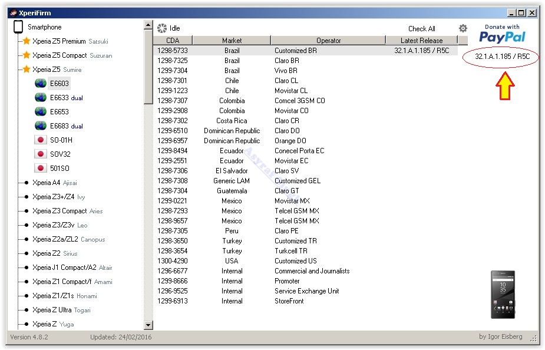
Task: Select the Turkcell TR row
Action: pos(306,251)
